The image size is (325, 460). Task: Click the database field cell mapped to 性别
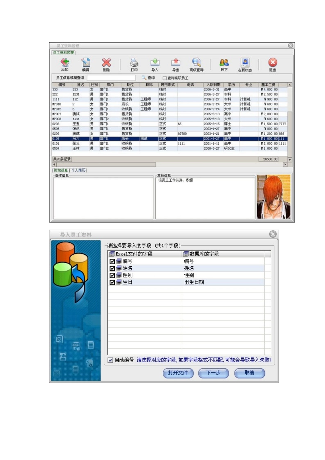click(x=223, y=275)
